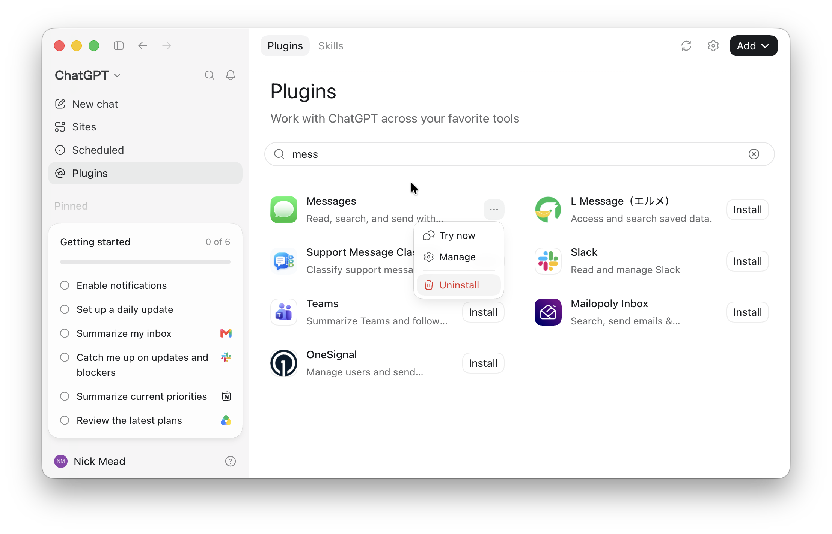Click the plugin search field
The height and width of the screenshot is (534, 832).
[x=519, y=154]
